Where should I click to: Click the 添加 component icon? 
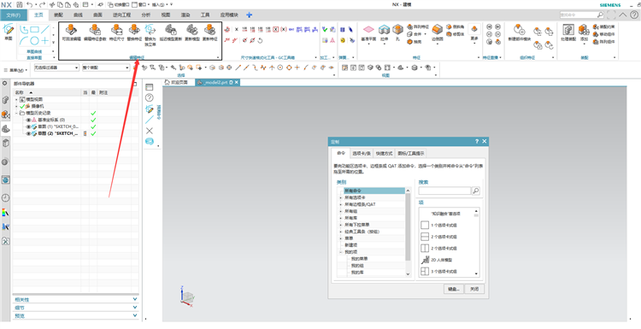point(584,29)
